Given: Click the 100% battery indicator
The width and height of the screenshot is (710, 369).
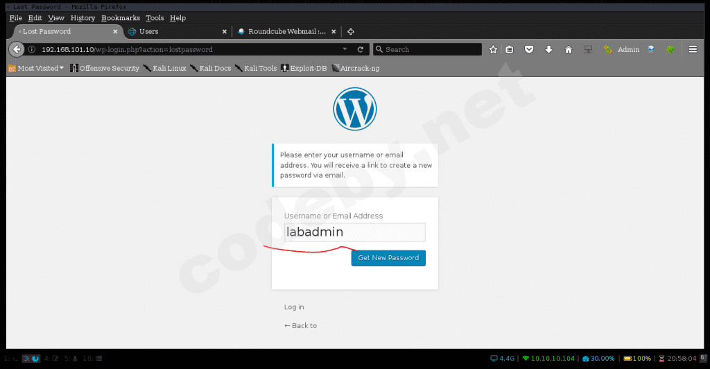Looking at the screenshot, I should [637, 359].
